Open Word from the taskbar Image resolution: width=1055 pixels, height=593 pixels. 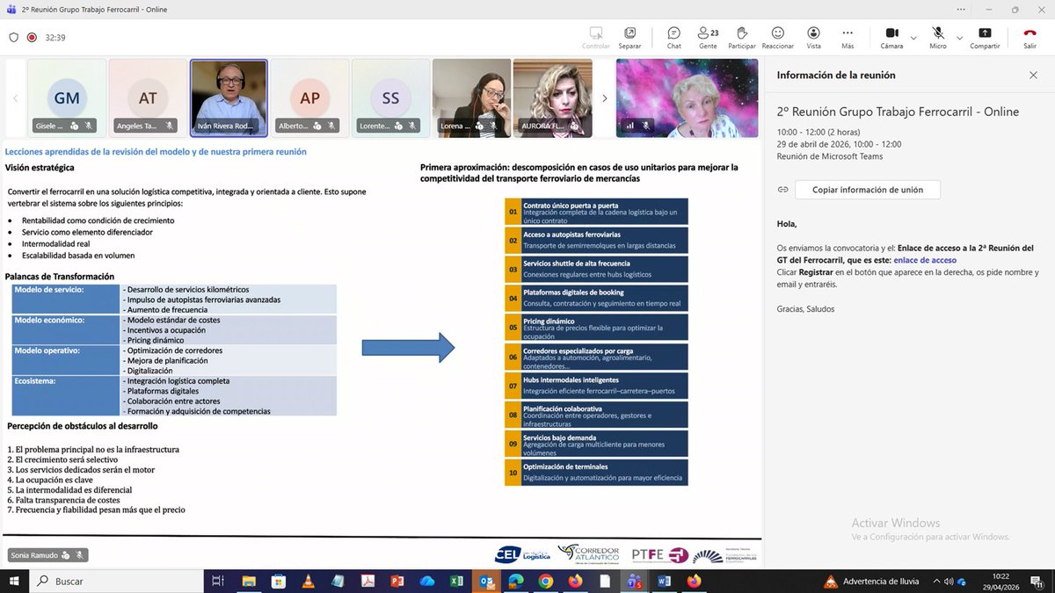(664, 581)
